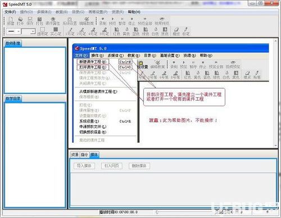Expand the empty combo box beside line style
The height and width of the screenshot is (218, 281).
tap(28, 31)
